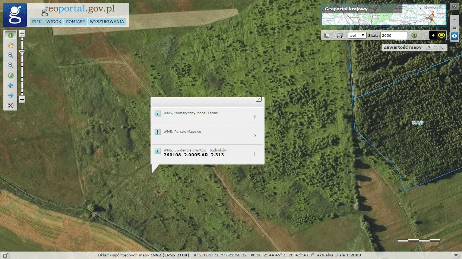Image resolution: width=462 pixels, height=259 pixels.
Task: Open the PLIK menu
Action: 37,22
